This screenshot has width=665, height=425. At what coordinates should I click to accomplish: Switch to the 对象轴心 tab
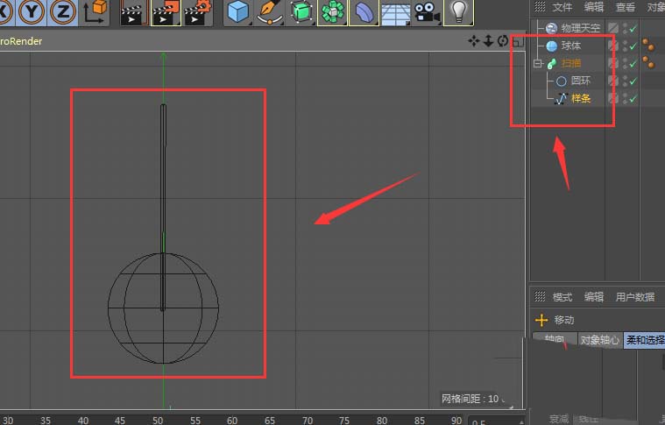(x=599, y=340)
